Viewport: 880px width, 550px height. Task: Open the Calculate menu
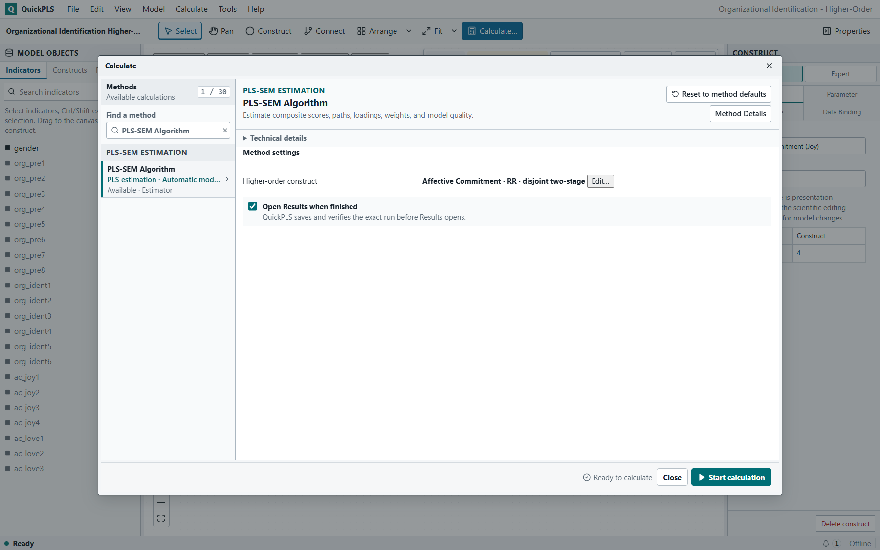[192, 9]
